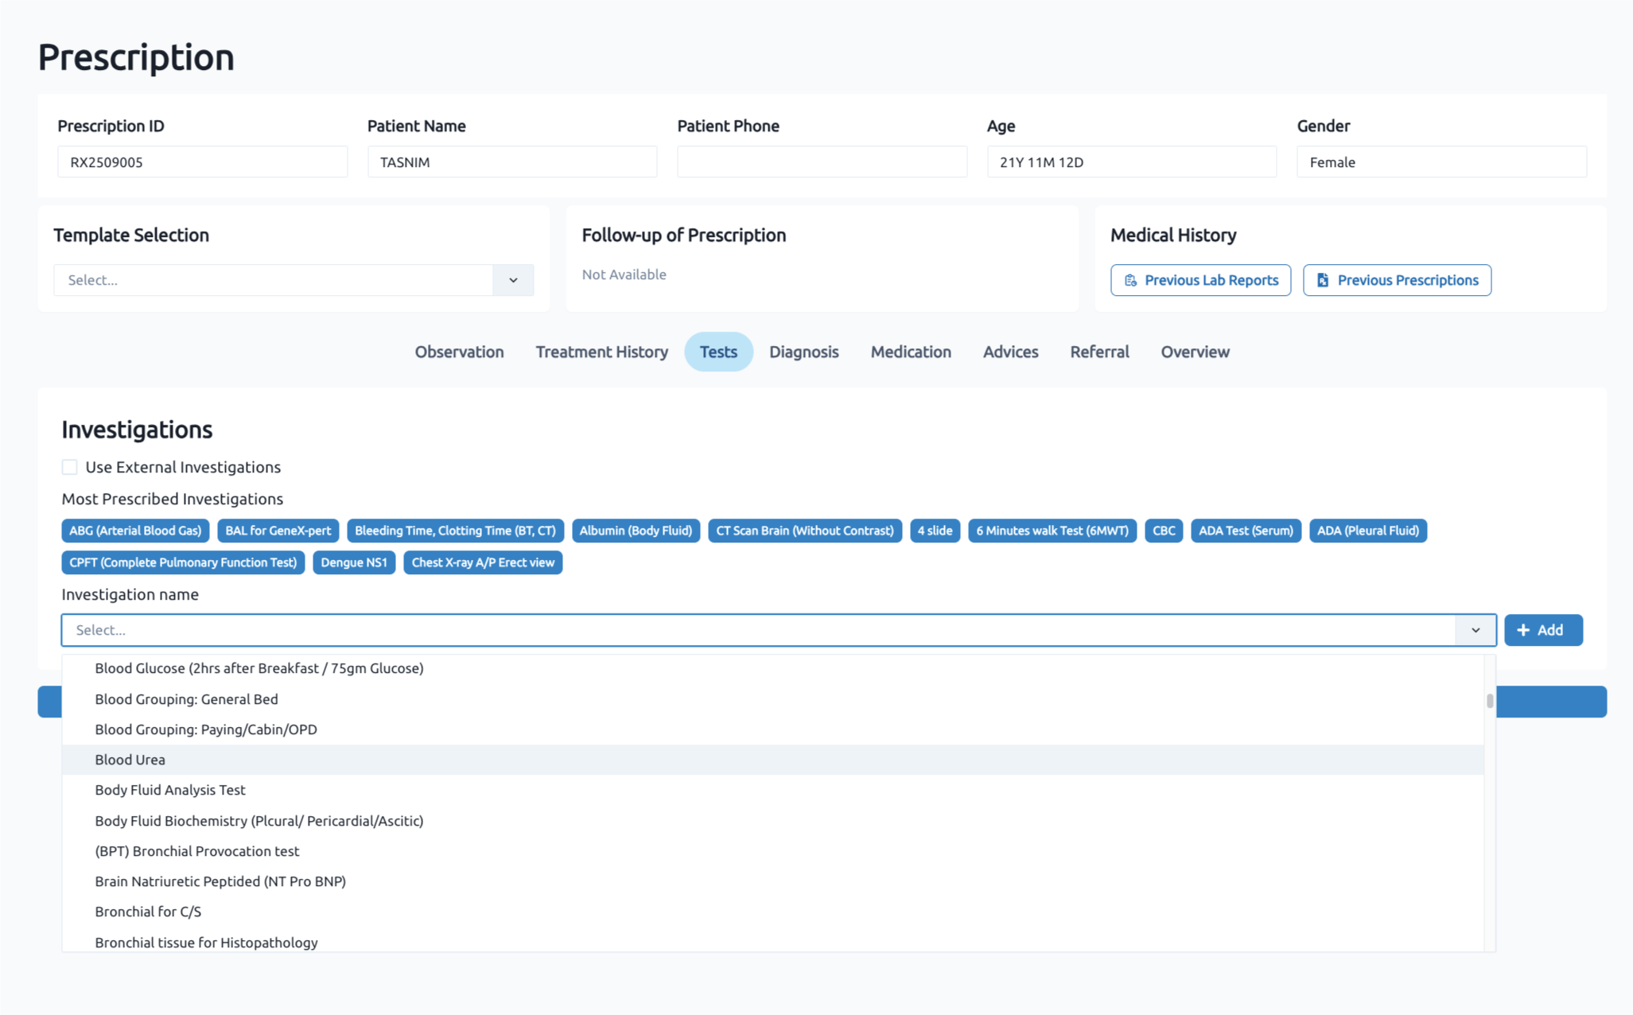Choose Bronchial for C/S option

pos(148,912)
